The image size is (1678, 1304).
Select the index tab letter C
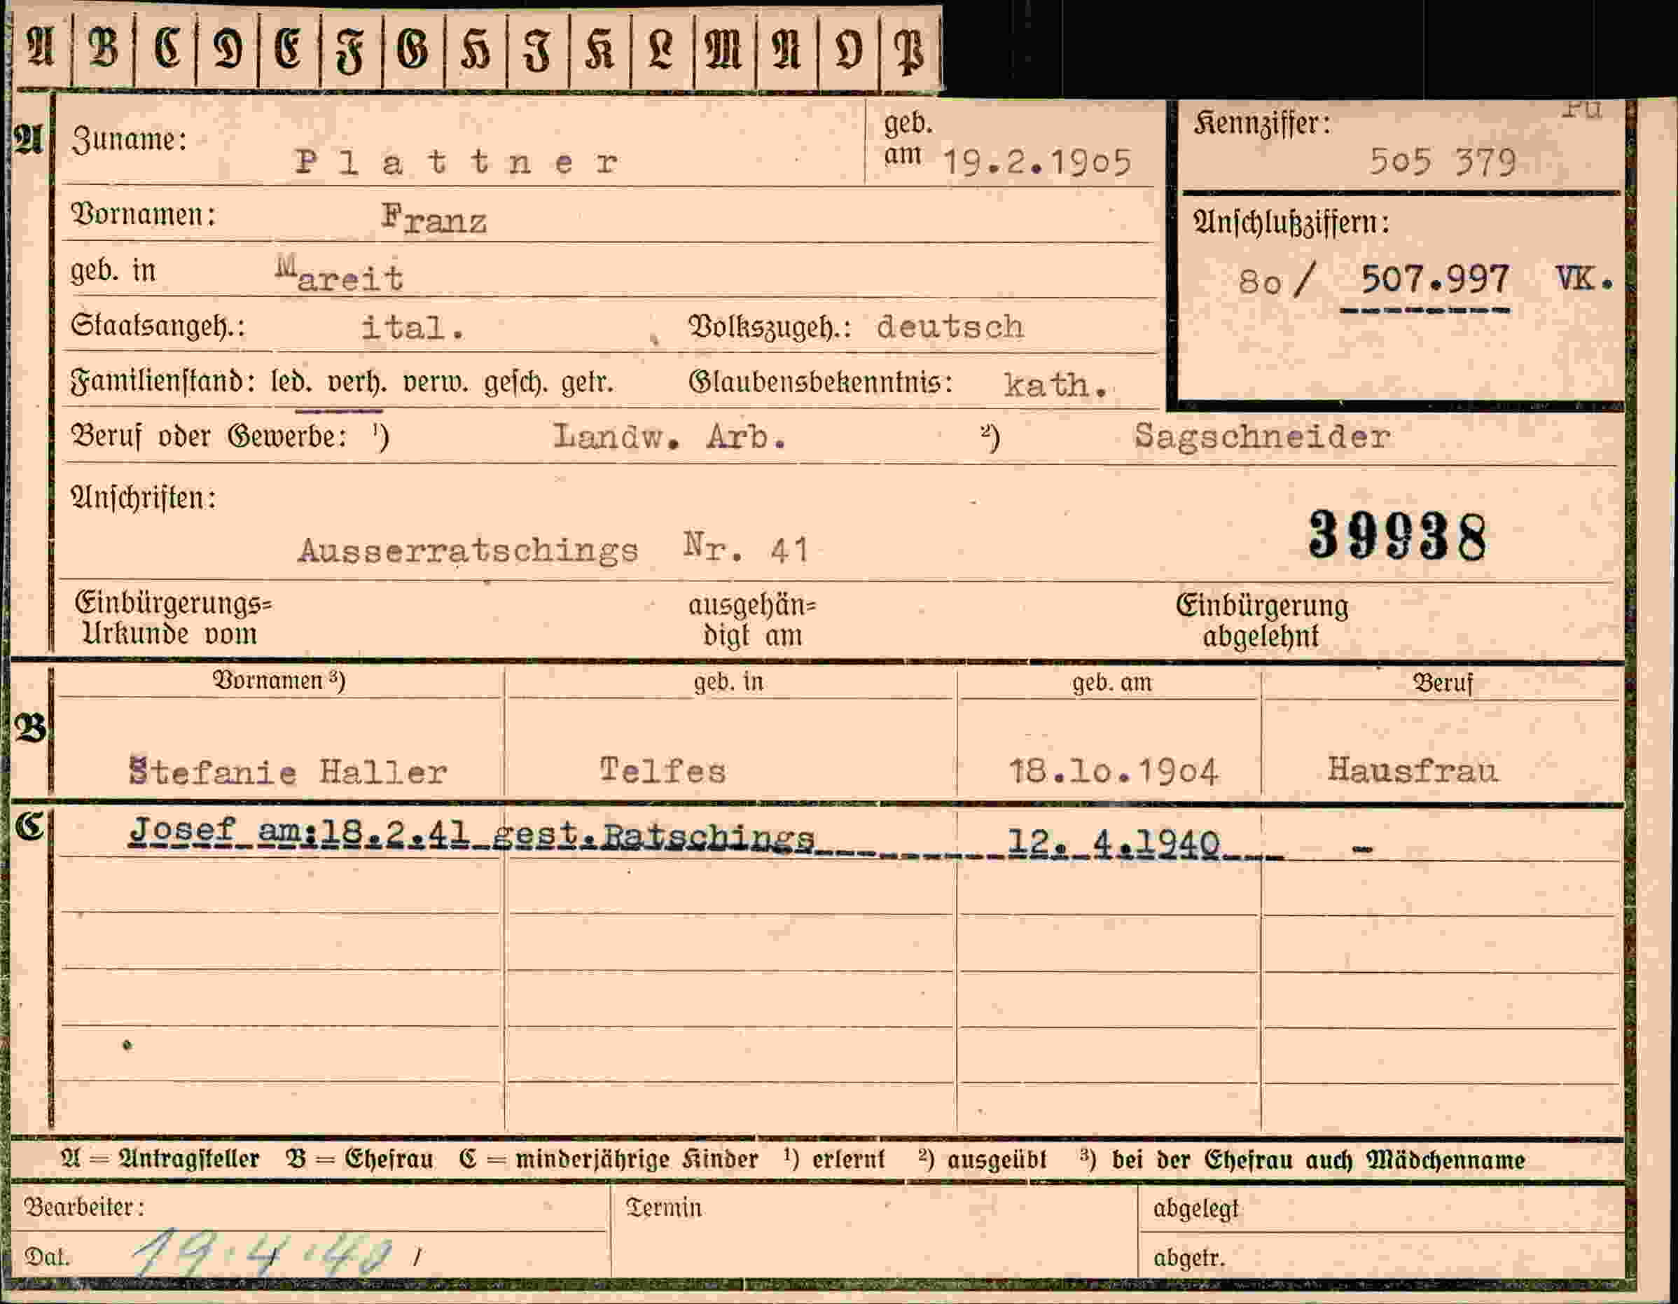click(167, 48)
